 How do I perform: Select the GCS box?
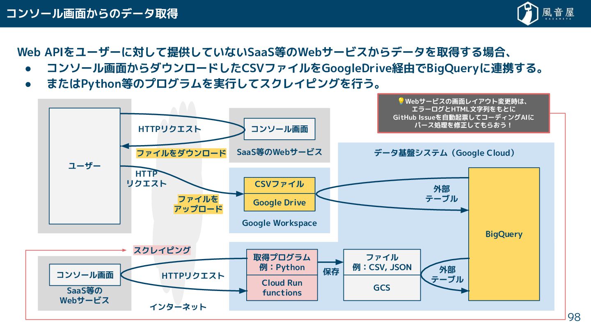point(382,288)
